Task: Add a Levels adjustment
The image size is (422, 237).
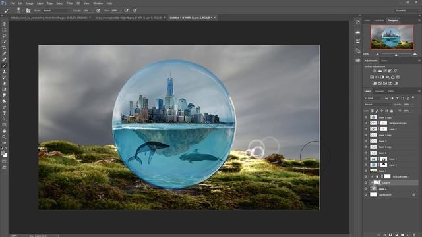Action: point(380,71)
